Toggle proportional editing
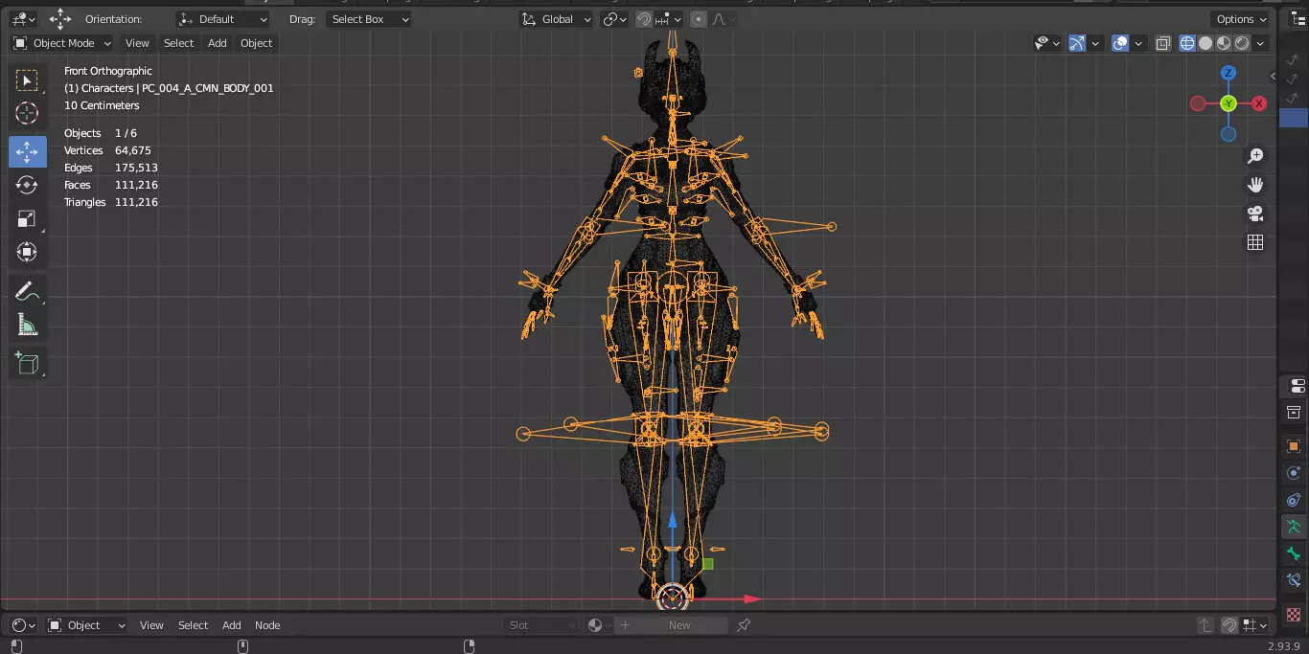The width and height of the screenshot is (1309, 654). (699, 19)
